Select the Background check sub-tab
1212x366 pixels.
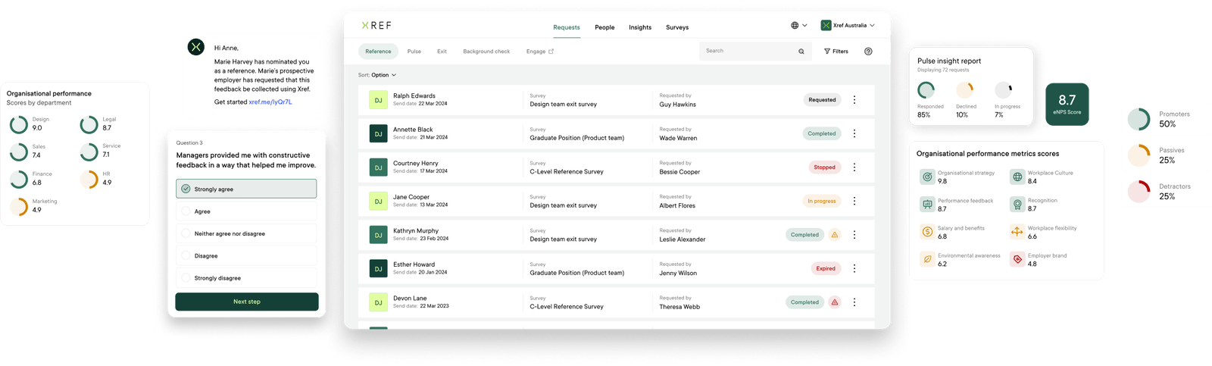(486, 52)
